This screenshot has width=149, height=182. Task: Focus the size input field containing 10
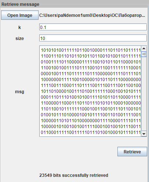coord(93,38)
